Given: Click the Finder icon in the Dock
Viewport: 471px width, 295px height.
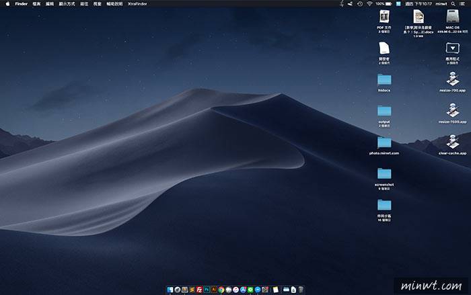Looking at the screenshot, I should 170,290.
